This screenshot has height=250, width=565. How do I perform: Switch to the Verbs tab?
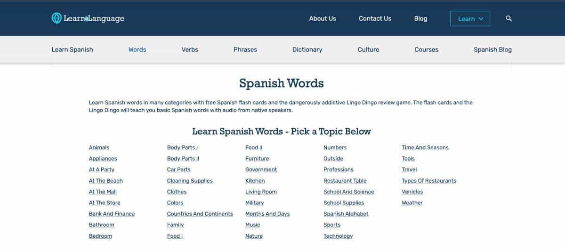(190, 49)
